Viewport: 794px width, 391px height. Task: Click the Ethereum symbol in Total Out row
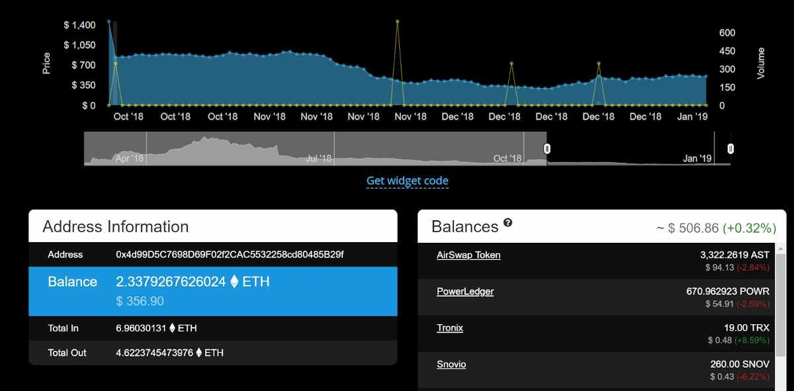click(199, 353)
